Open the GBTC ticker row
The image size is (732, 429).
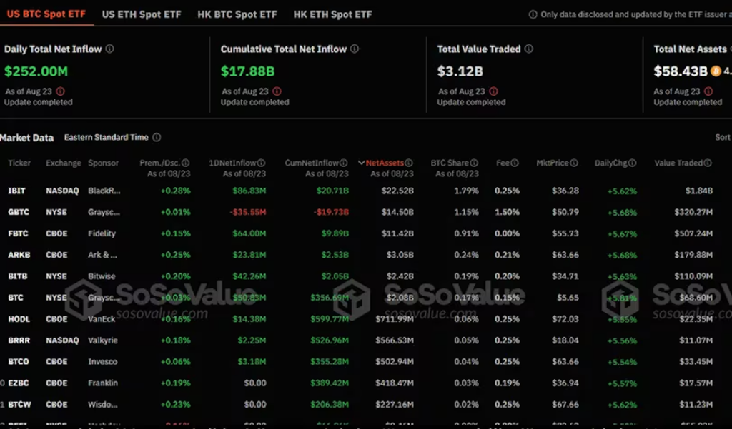(x=366, y=212)
